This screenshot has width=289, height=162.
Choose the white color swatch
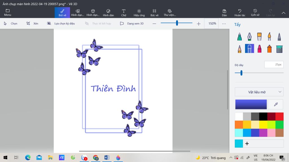click(x=239, y=117)
